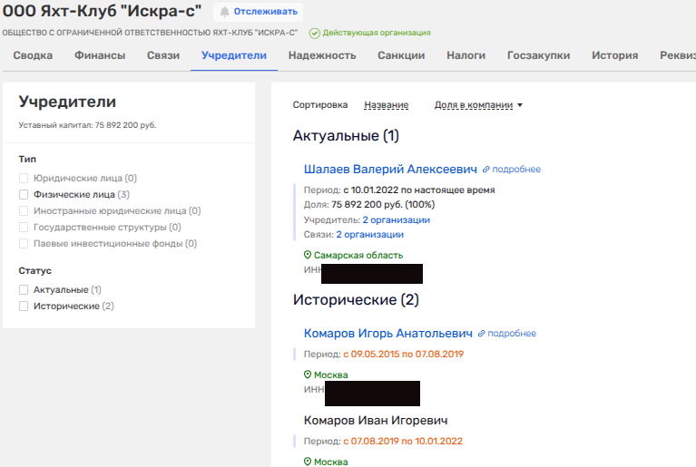Click location pin icon for Самарская область

(x=308, y=256)
